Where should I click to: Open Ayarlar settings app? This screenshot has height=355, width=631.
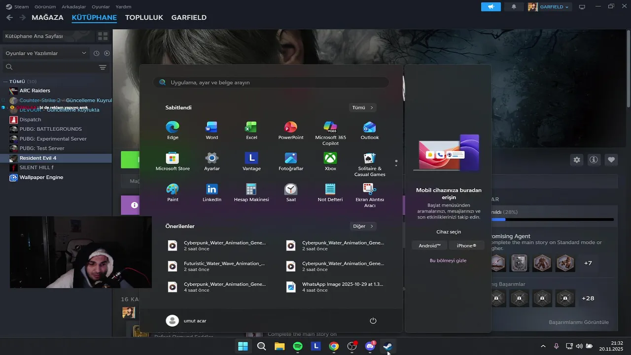[x=211, y=162]
